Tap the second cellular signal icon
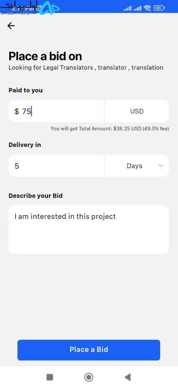This screenshot has height=388, width=178. (137, 8)
